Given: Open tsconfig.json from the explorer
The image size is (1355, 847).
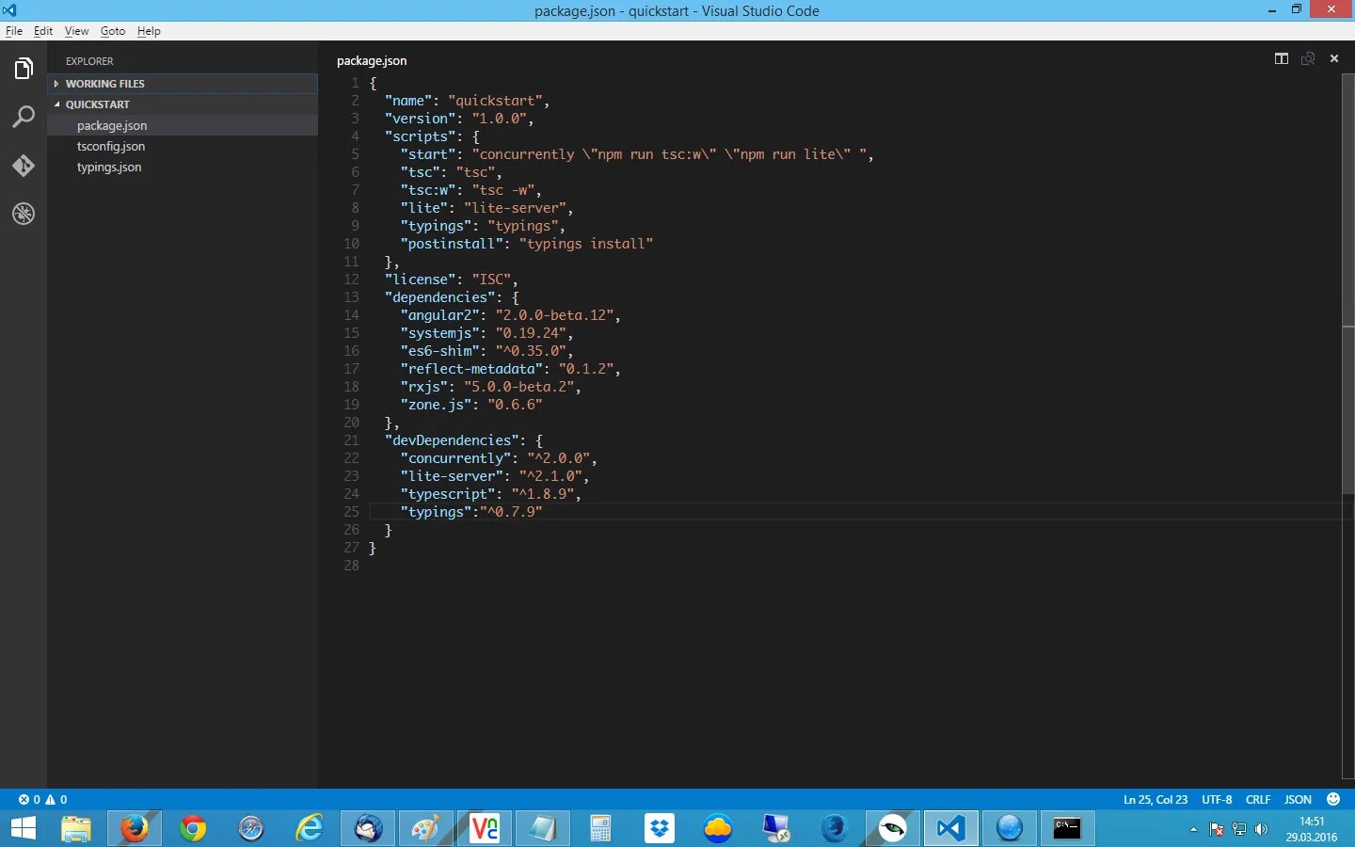Looking at the screenshot, I should pos(183,146).
